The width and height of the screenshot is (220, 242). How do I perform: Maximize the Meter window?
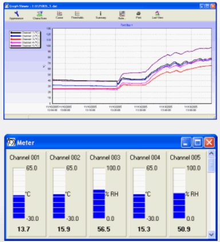198,142
